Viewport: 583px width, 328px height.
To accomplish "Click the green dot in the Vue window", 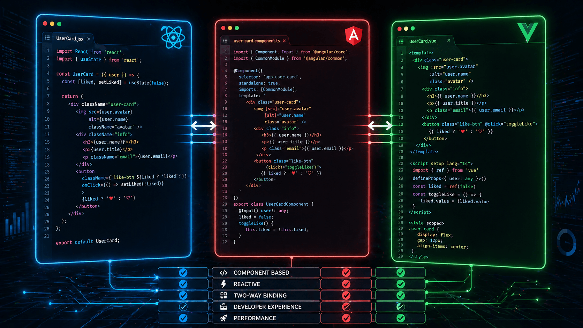I will tap(413, 29).
